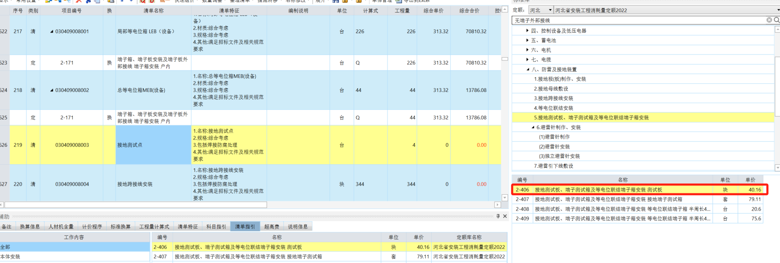
Task: Select tree item (1)避雷针制作
Action: [555, 137]
